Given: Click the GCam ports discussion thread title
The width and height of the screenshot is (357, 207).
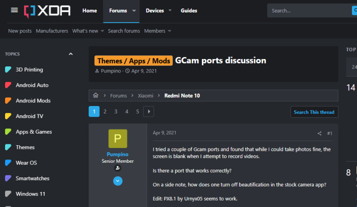Looking at the screenshot, I should click(221, 60).
